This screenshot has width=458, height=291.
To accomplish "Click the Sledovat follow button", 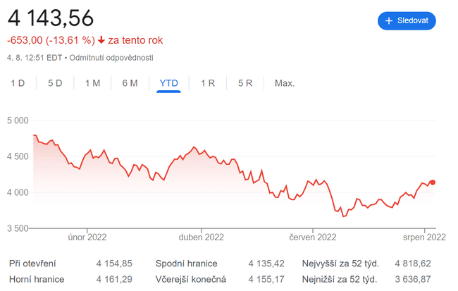I will tap(407, 21).
